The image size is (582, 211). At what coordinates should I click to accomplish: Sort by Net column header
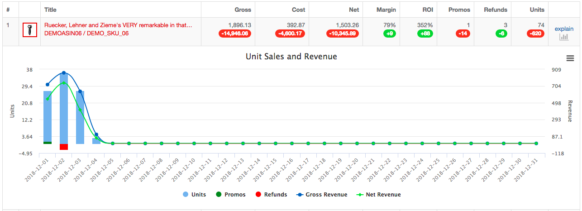click(x=353, y=10)
